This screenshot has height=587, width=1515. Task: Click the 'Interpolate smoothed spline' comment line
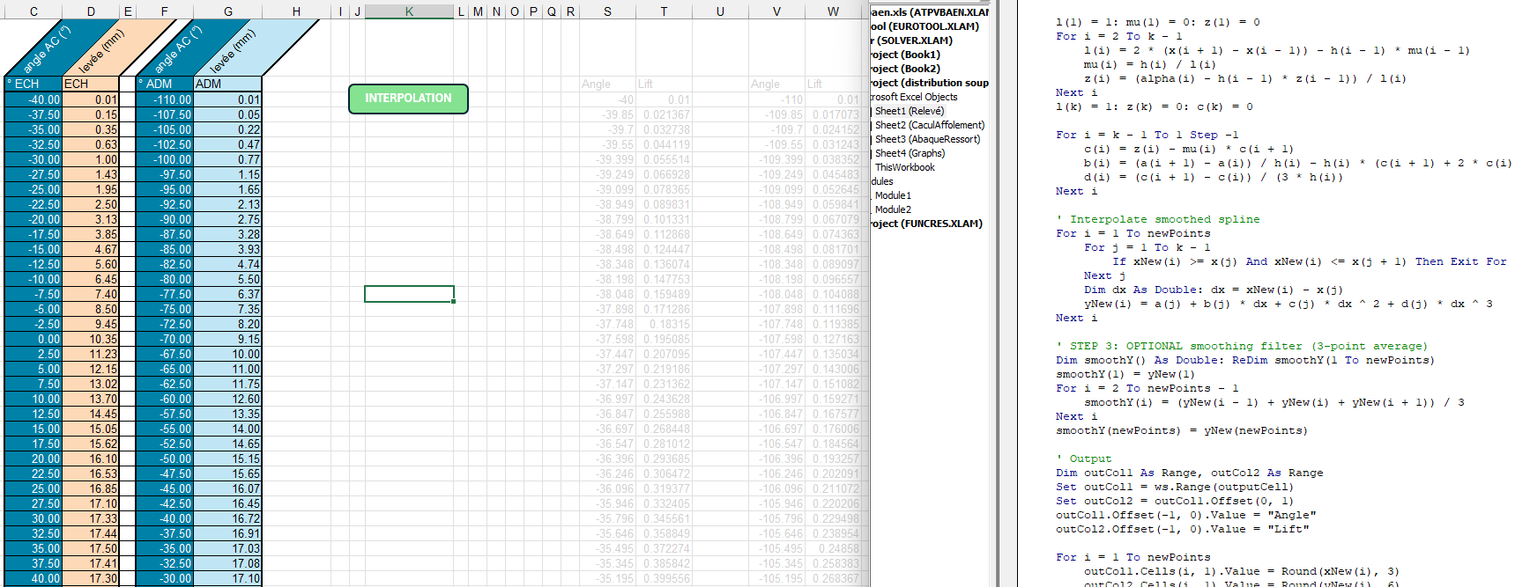(x=1163, y=219)
